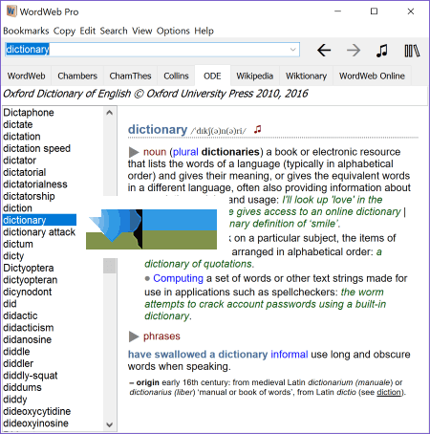The image size is (430, 434).
Task: Click the 'informal' register label
Action: pos(290,355)
